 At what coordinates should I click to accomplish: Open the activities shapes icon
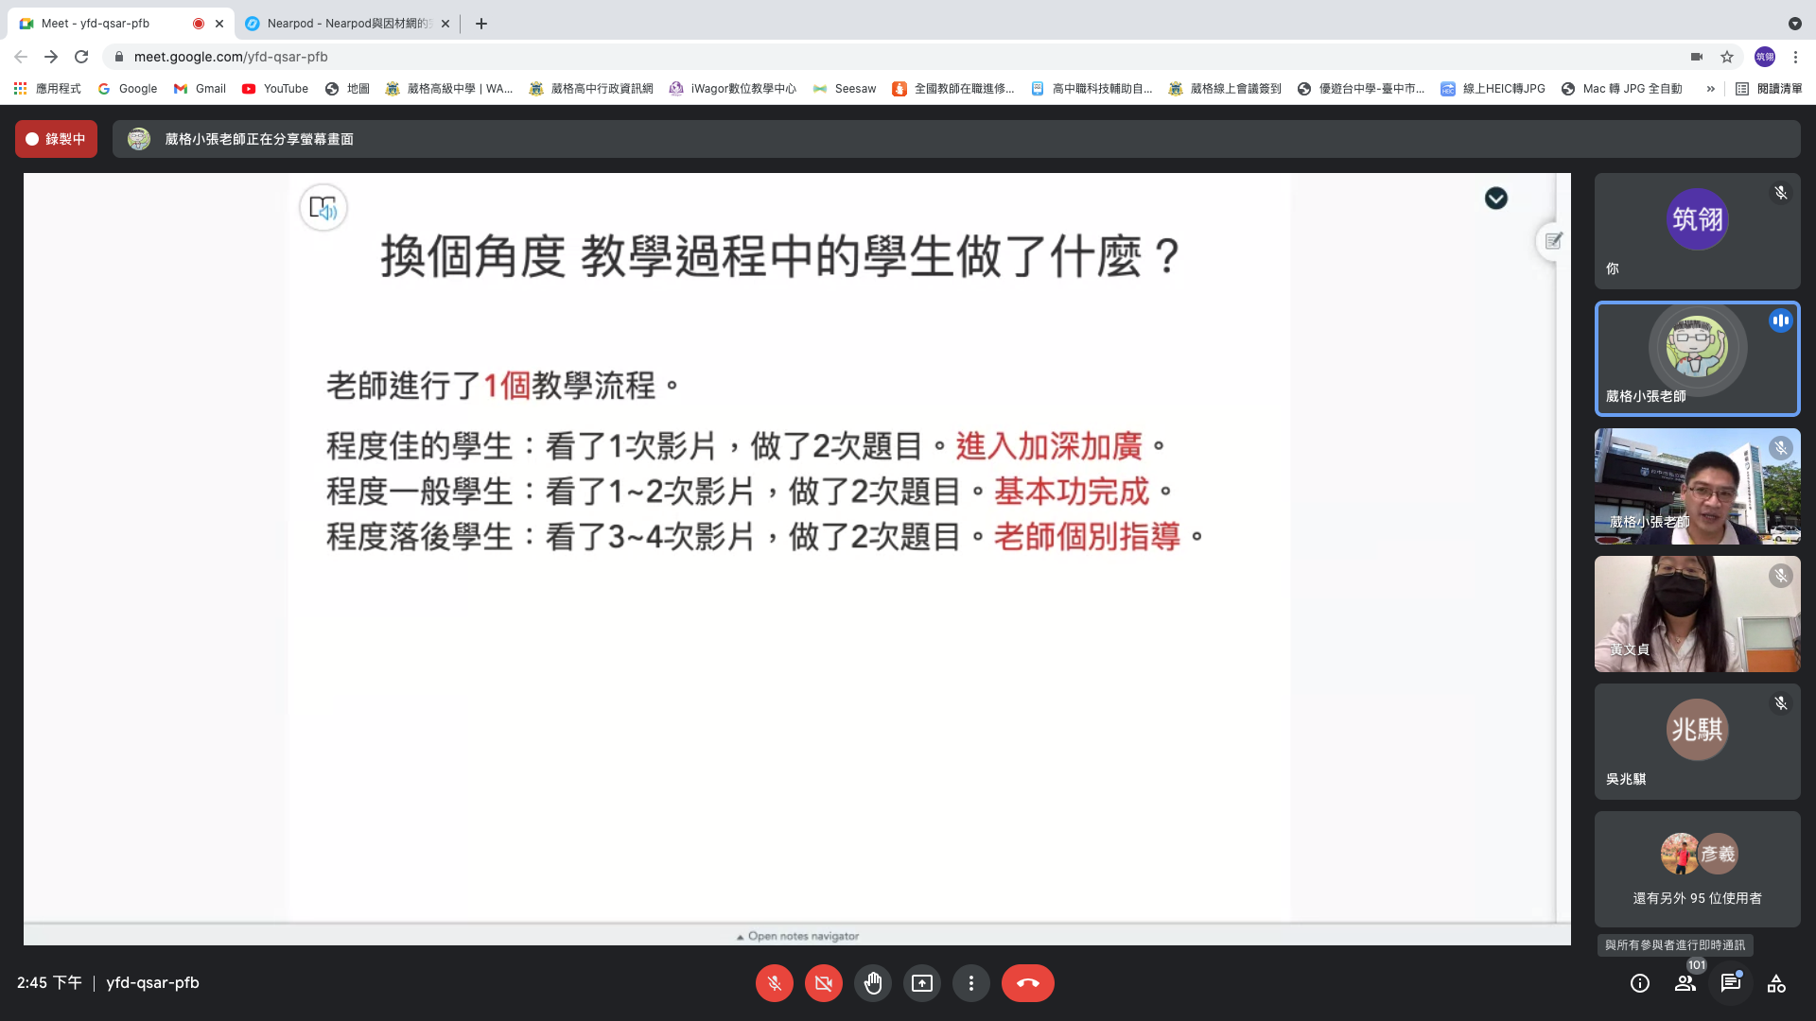(x=1776, y=983)
